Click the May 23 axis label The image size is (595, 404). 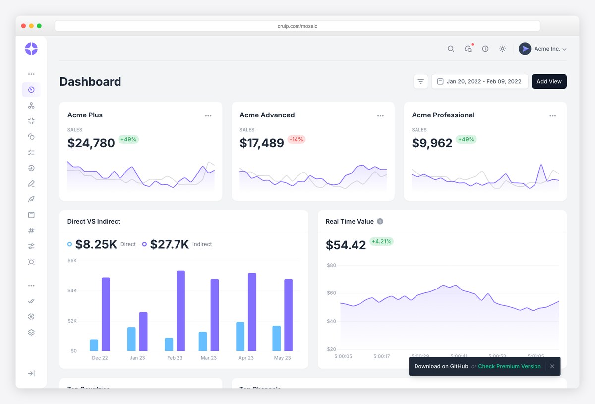coord(282,358)
